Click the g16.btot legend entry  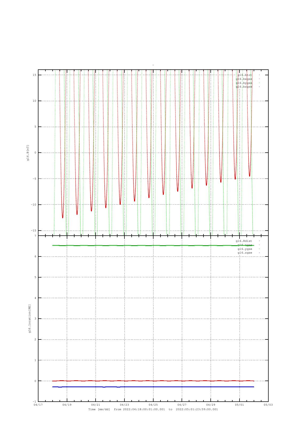245,75
